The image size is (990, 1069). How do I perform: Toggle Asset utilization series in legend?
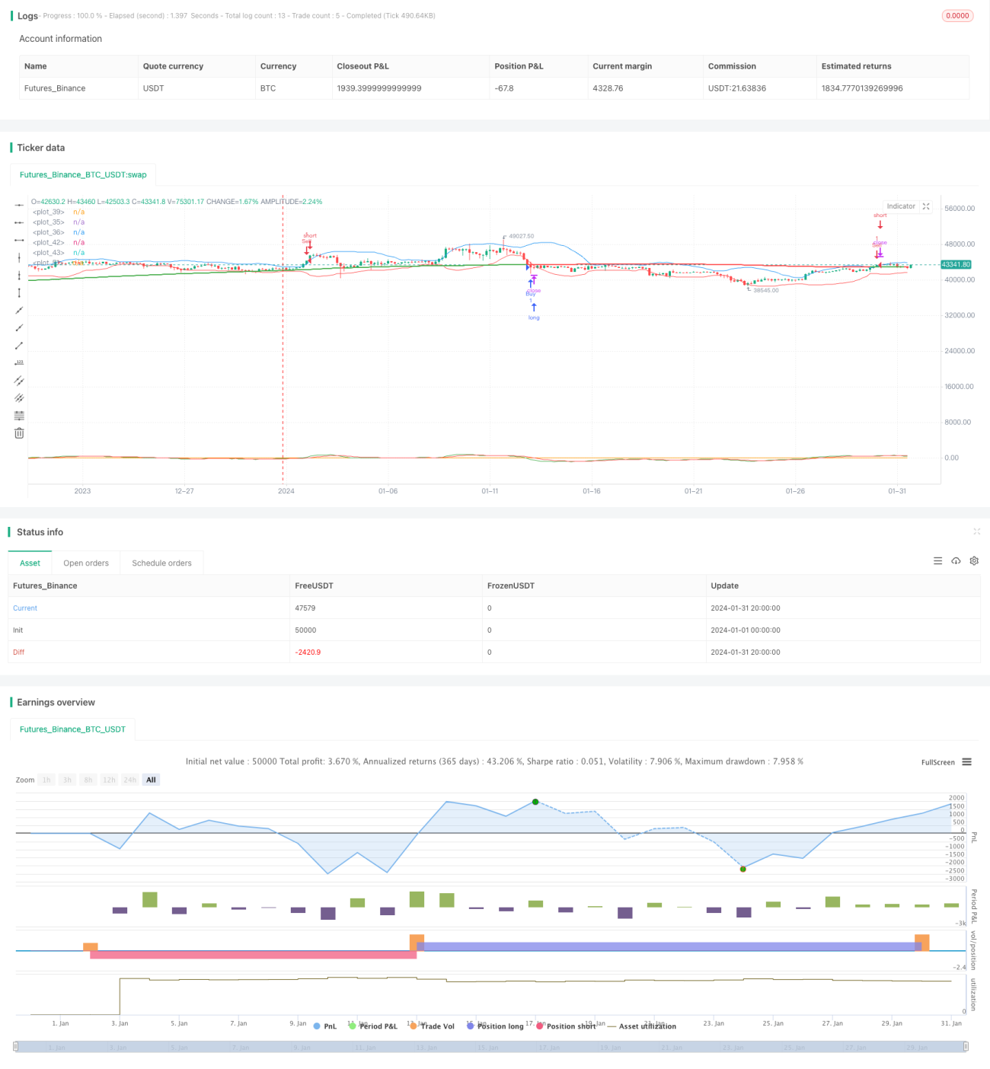[x=642, y=1026]
